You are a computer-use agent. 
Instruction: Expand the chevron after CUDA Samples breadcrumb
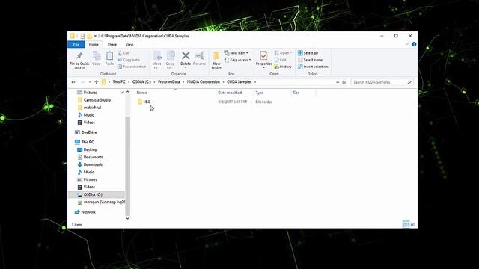tap(255, 82)
